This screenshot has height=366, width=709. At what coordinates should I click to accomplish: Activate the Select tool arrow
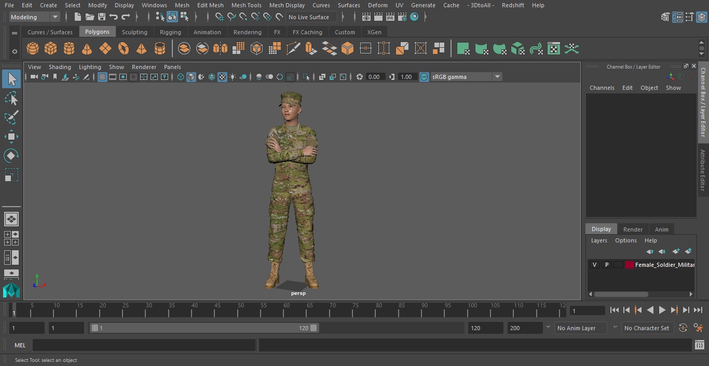11,79
